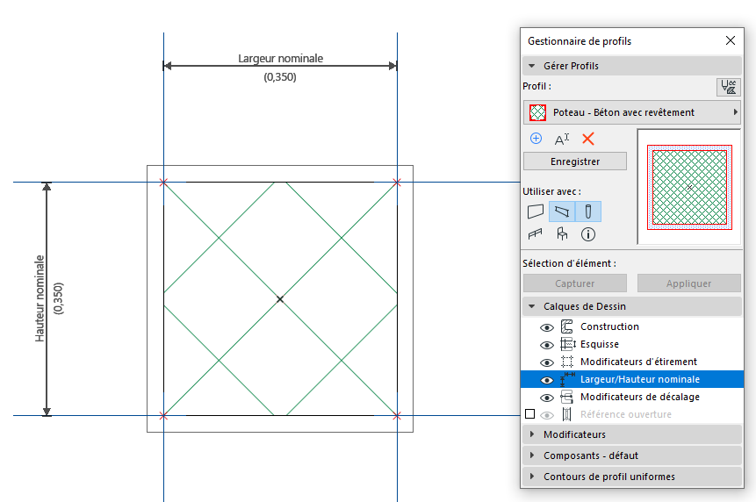756x502 pixels.
Task: Toggle the column usage icon
Action: pos(588,212)
